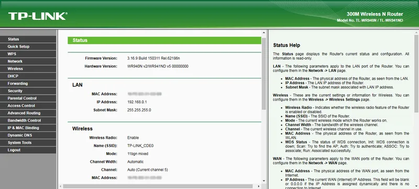Click Logout in the sidebar
The image size is (419, 189).
tap(28, 150)
